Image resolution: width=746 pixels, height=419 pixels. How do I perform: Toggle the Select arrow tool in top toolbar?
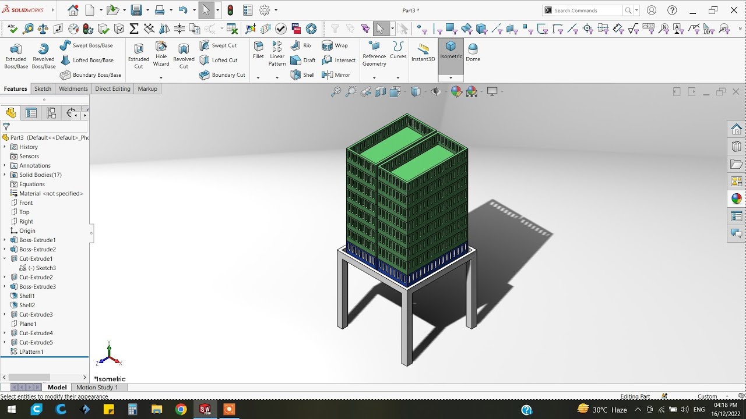206,10
